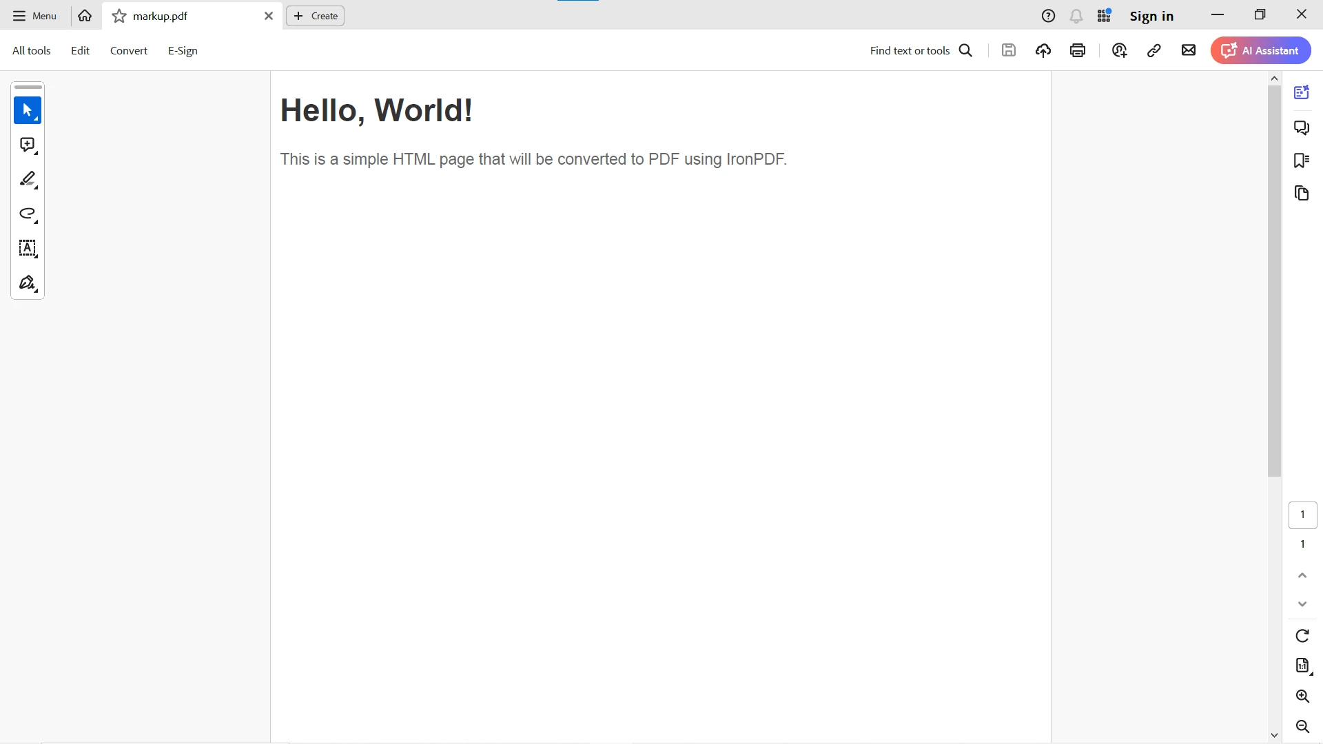Click the AI Assistant button
The image size is (1323, 744).
tap(1261, 50)
